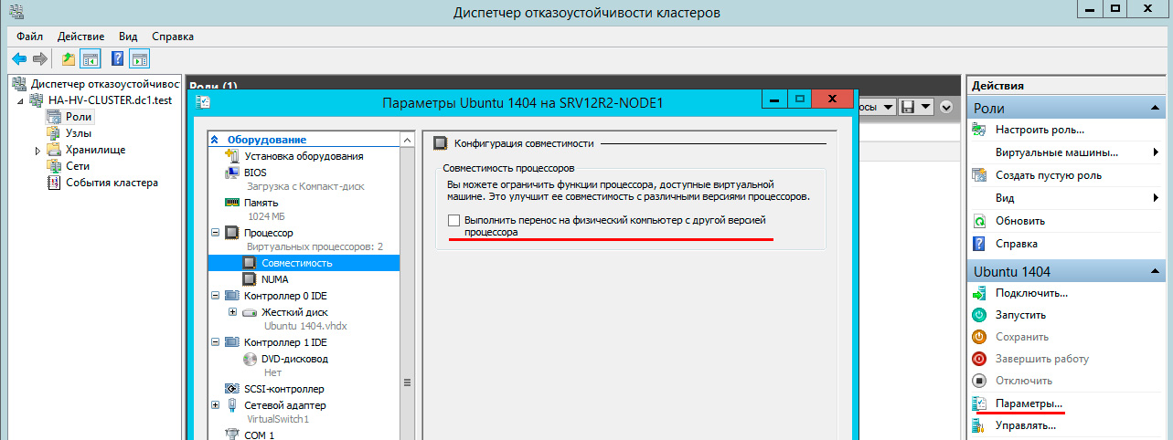1173x440 pixels.
Task: Collapse the Контроллер 1 IDE node
Action: tap(215, 343)
